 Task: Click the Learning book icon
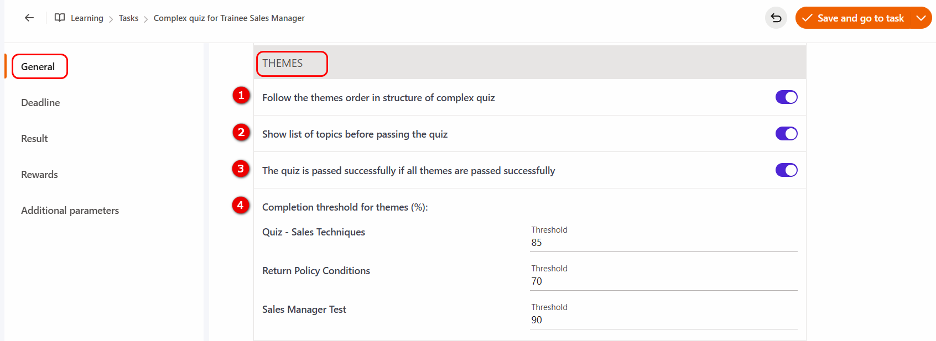[60, 18]
